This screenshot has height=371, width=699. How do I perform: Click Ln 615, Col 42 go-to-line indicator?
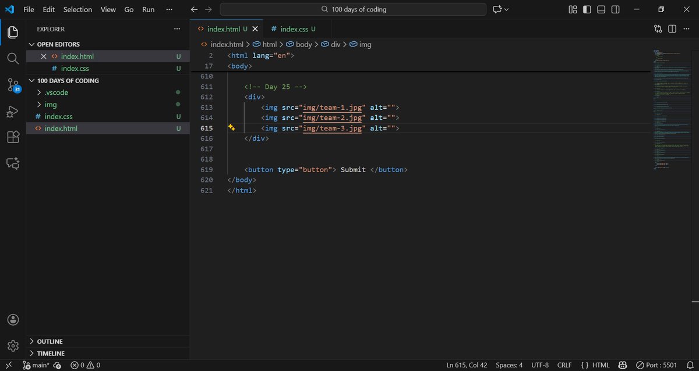tap(467, 365)
